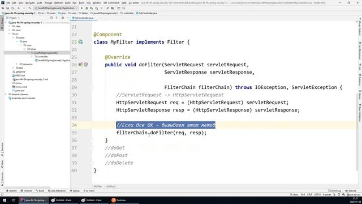Click the Build hammer icon
The height and width of the screenshot is (204, 362).
tap(30, 8)
